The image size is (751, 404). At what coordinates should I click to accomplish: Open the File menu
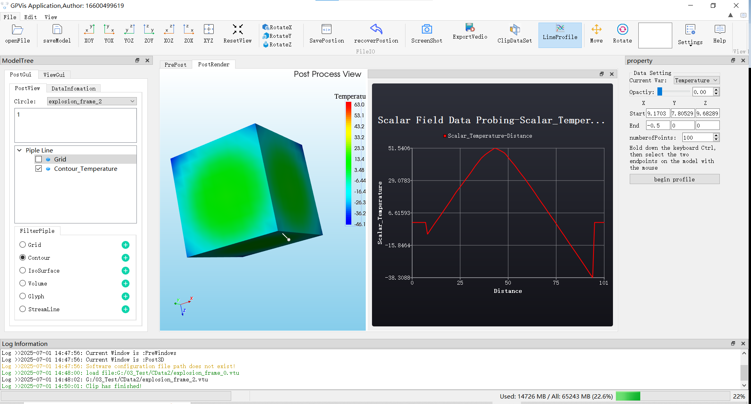10,17
